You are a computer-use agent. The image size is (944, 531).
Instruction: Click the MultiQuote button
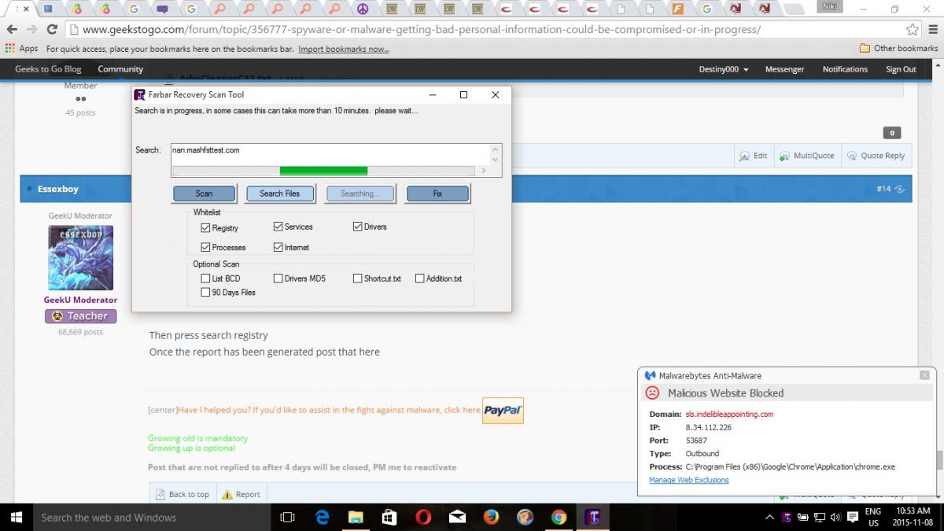tap(807, 156)
